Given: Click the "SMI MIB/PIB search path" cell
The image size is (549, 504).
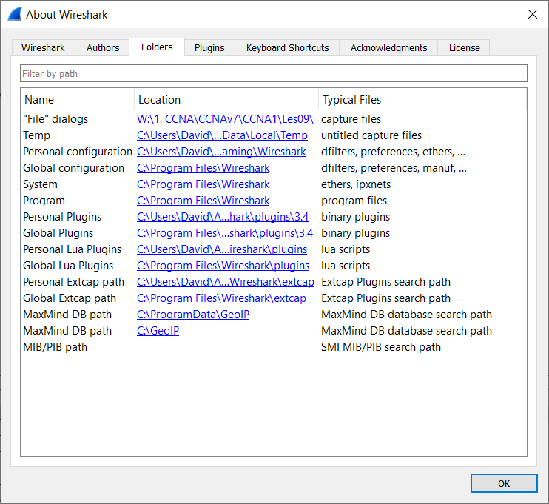Looking at the screenshot, I should click(x=381, y=347).
